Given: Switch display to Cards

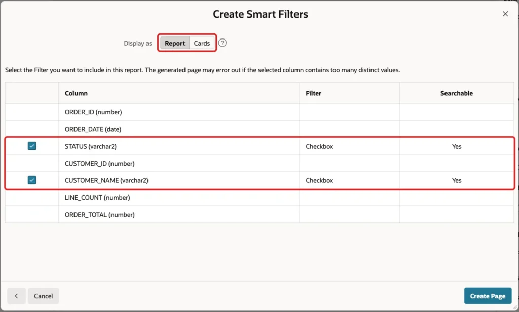Looking at the screenshot, I should coord(202,43).
